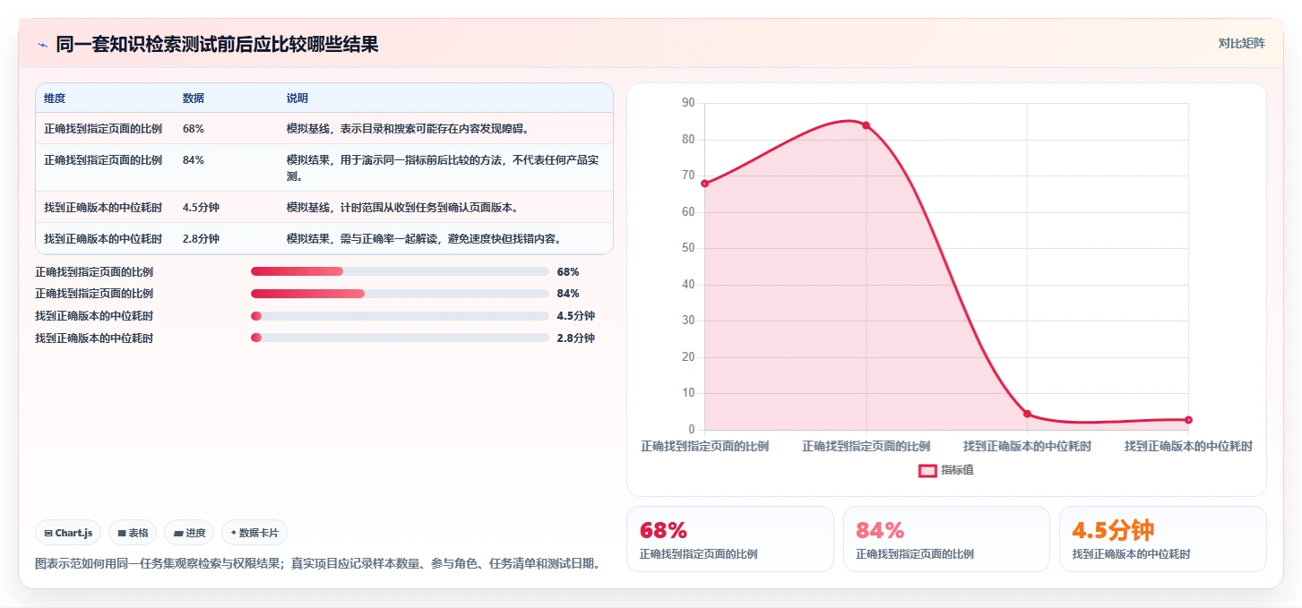Click the 84% cell in the table
1302x608 pixels.
point(194,160)
